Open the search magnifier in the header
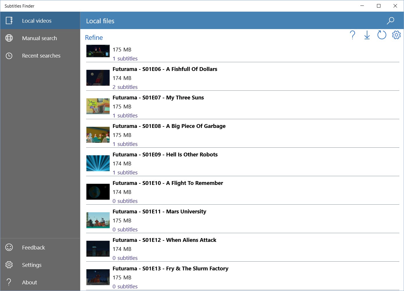The image size is (404, 291). pos(390,21)
